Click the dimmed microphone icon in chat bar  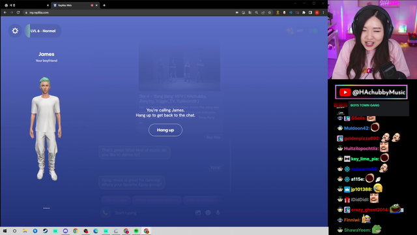point(218,213)
